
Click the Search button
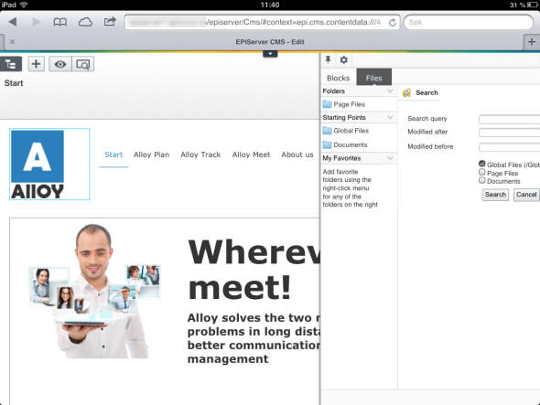coord(495,195)
